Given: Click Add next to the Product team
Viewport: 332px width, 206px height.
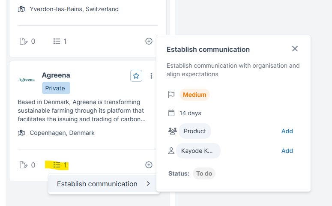Looking at the screenshot, I should coord(287,131).
